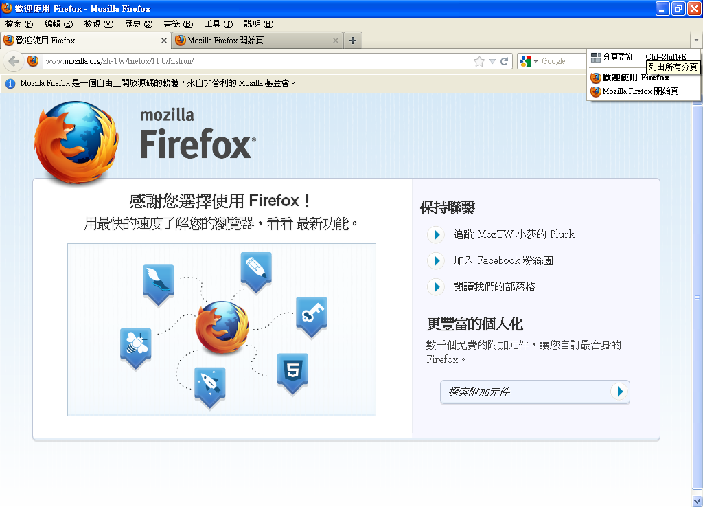This screenshot has height=507, width=703.
Task: Click the arrow icon beside 加入 Facebook 粉絲團
Action: click(x=436, y=260)
